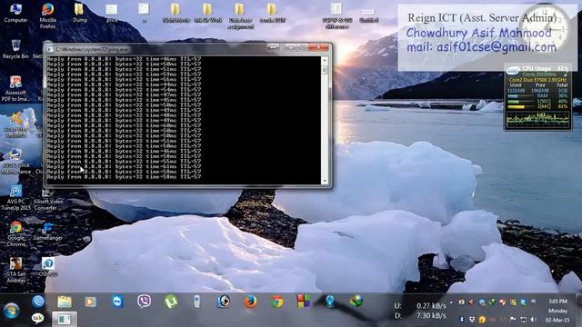Click inside the ping console output area

(x=184, y=120)
